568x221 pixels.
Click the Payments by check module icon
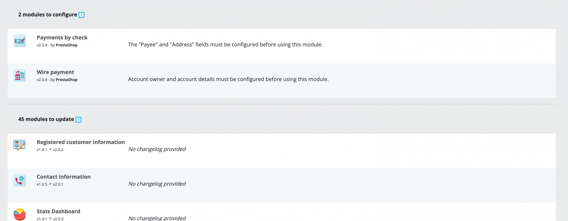[20, 41]
